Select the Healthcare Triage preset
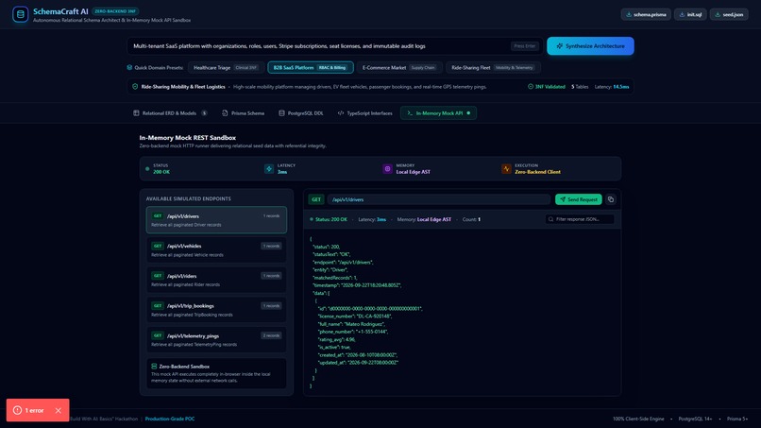The image size is (761, 428). [226, 67]
